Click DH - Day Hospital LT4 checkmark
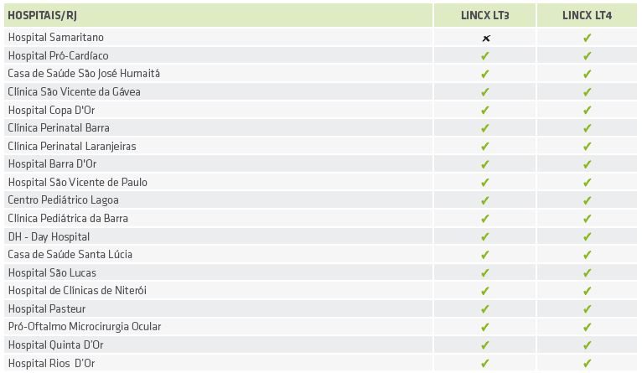 (x=588, y=237)
